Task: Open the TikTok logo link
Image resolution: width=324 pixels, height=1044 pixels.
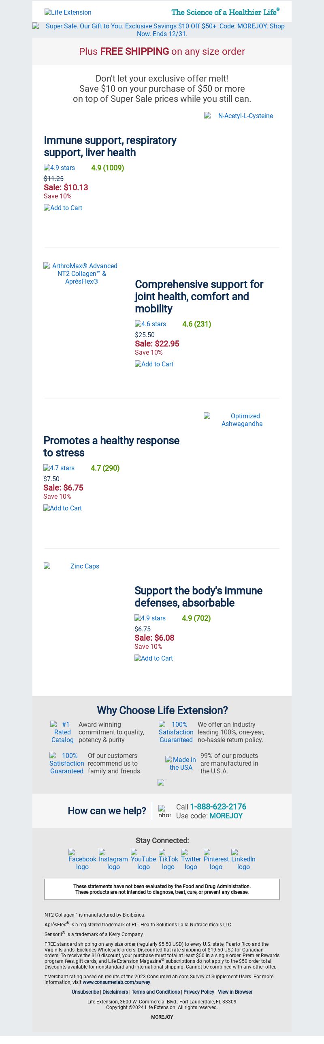Action: click(x=168, y=860)
